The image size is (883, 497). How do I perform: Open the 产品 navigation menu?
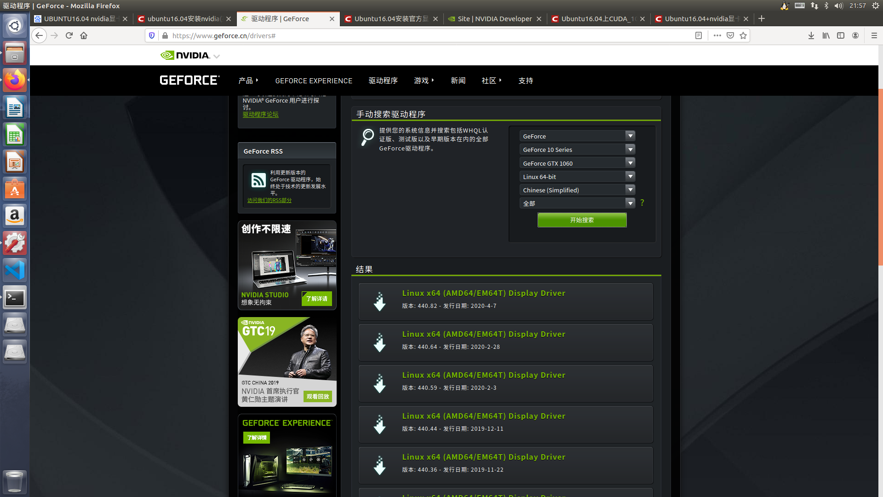click(x=248, y=81)
